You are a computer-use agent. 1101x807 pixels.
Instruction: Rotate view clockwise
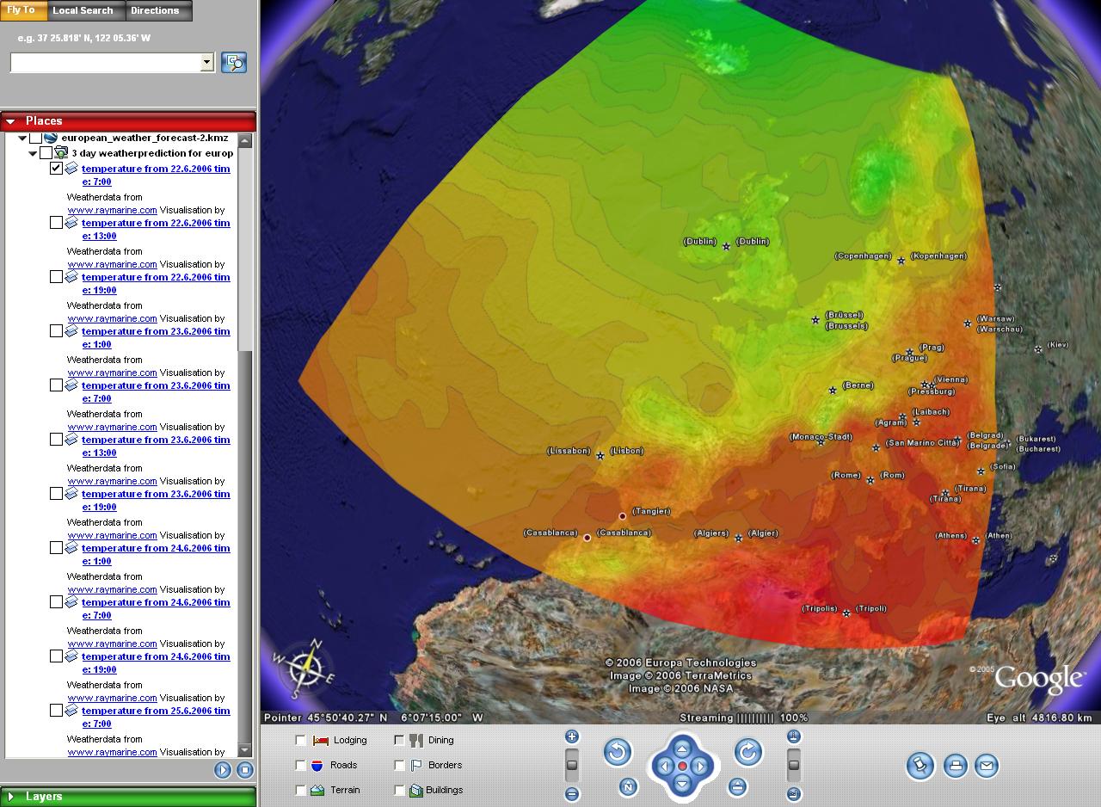click(747, 753)
